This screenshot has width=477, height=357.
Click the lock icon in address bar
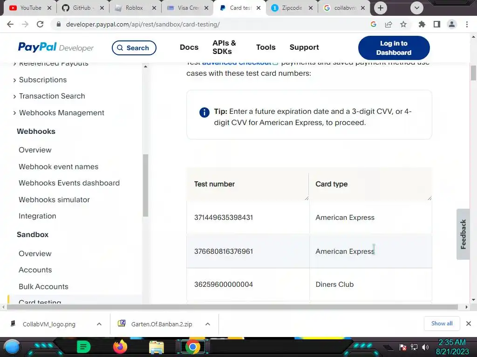point(59,24)
